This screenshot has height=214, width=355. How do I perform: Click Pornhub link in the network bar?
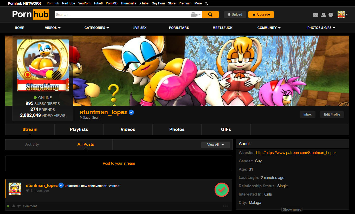(53, 3)
